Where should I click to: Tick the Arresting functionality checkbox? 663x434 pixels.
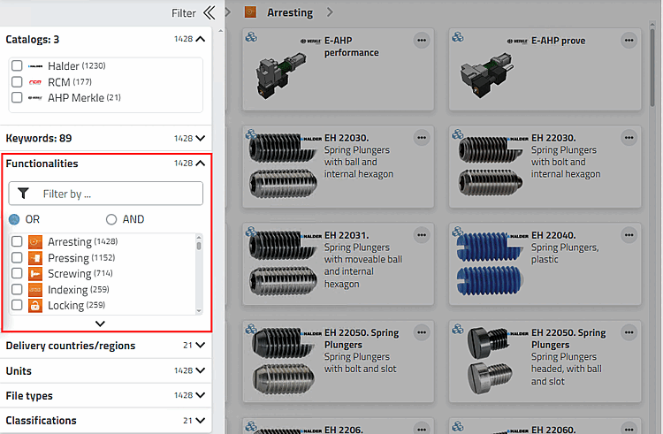coord(17,241)
